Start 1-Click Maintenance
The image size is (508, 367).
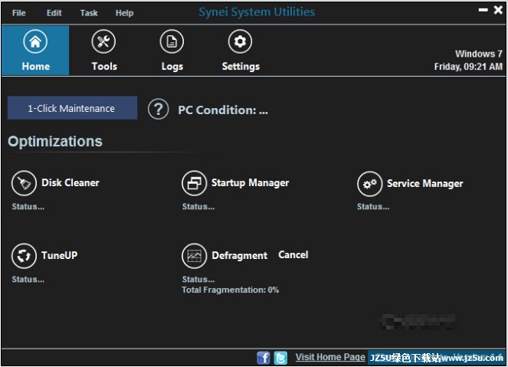click(72, 108)
